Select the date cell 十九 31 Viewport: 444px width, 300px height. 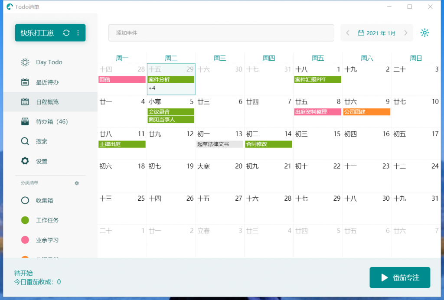click(416, 208)
